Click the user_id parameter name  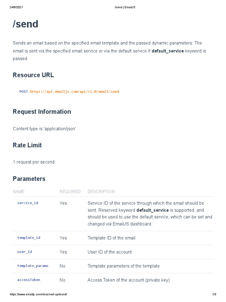[24, 252]
